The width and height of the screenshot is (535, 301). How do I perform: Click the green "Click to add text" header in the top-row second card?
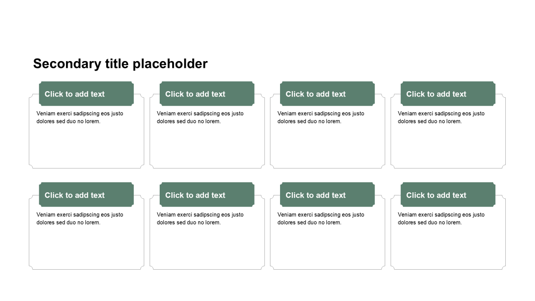coord(207,94)
